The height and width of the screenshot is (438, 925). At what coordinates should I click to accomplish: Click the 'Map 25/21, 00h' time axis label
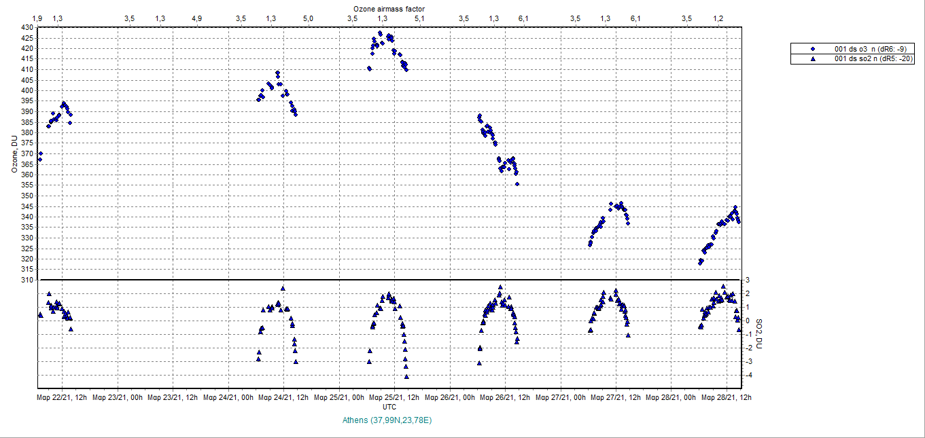[340, 397]
